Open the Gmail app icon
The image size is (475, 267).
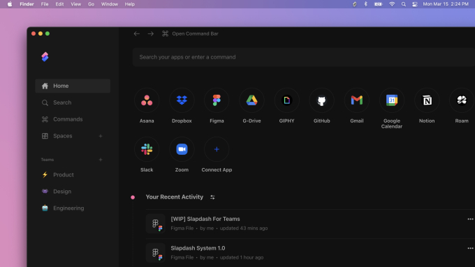tap(357, 100)
